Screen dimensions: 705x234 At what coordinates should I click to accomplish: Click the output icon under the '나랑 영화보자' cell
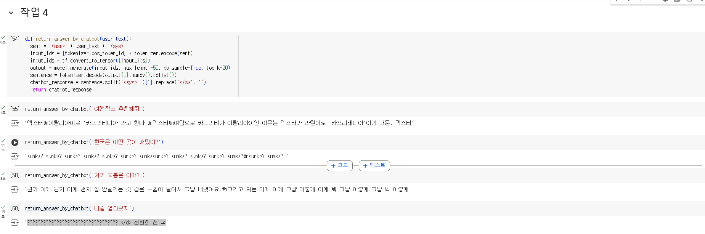[x=15, y=223]
